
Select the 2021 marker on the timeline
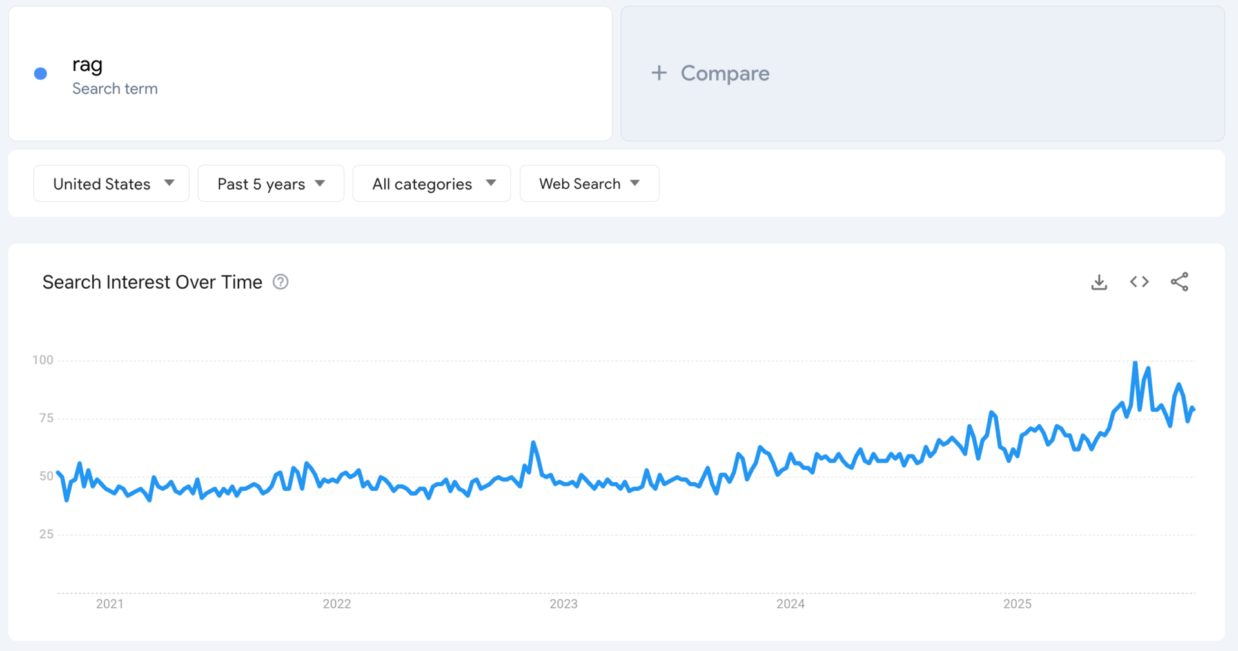click(x=110, y=604)
